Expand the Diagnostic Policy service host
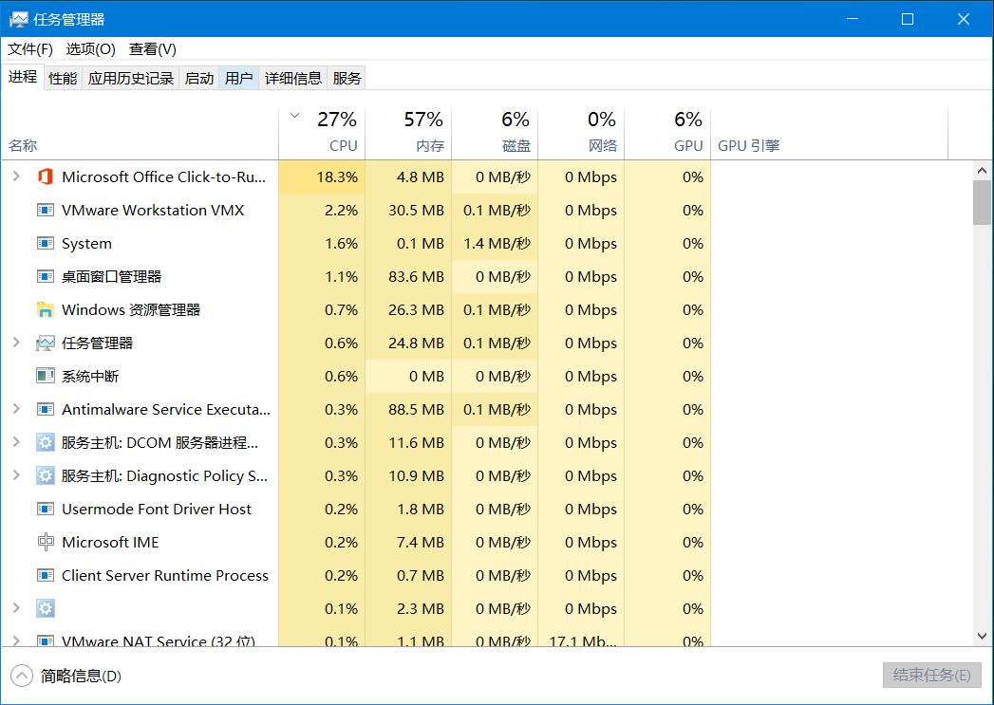This screenshot has height=705, width=994. point(16,475)
